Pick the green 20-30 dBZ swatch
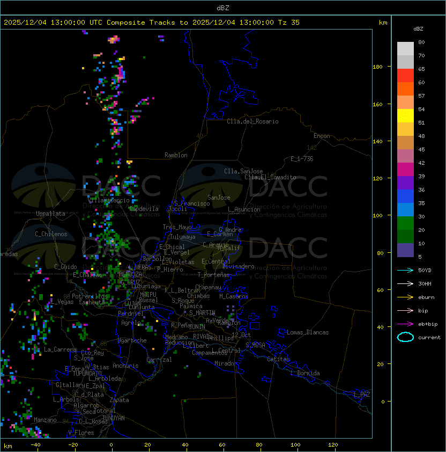Image resolution: width=446 pixels, height=452 pixels. 405,223
